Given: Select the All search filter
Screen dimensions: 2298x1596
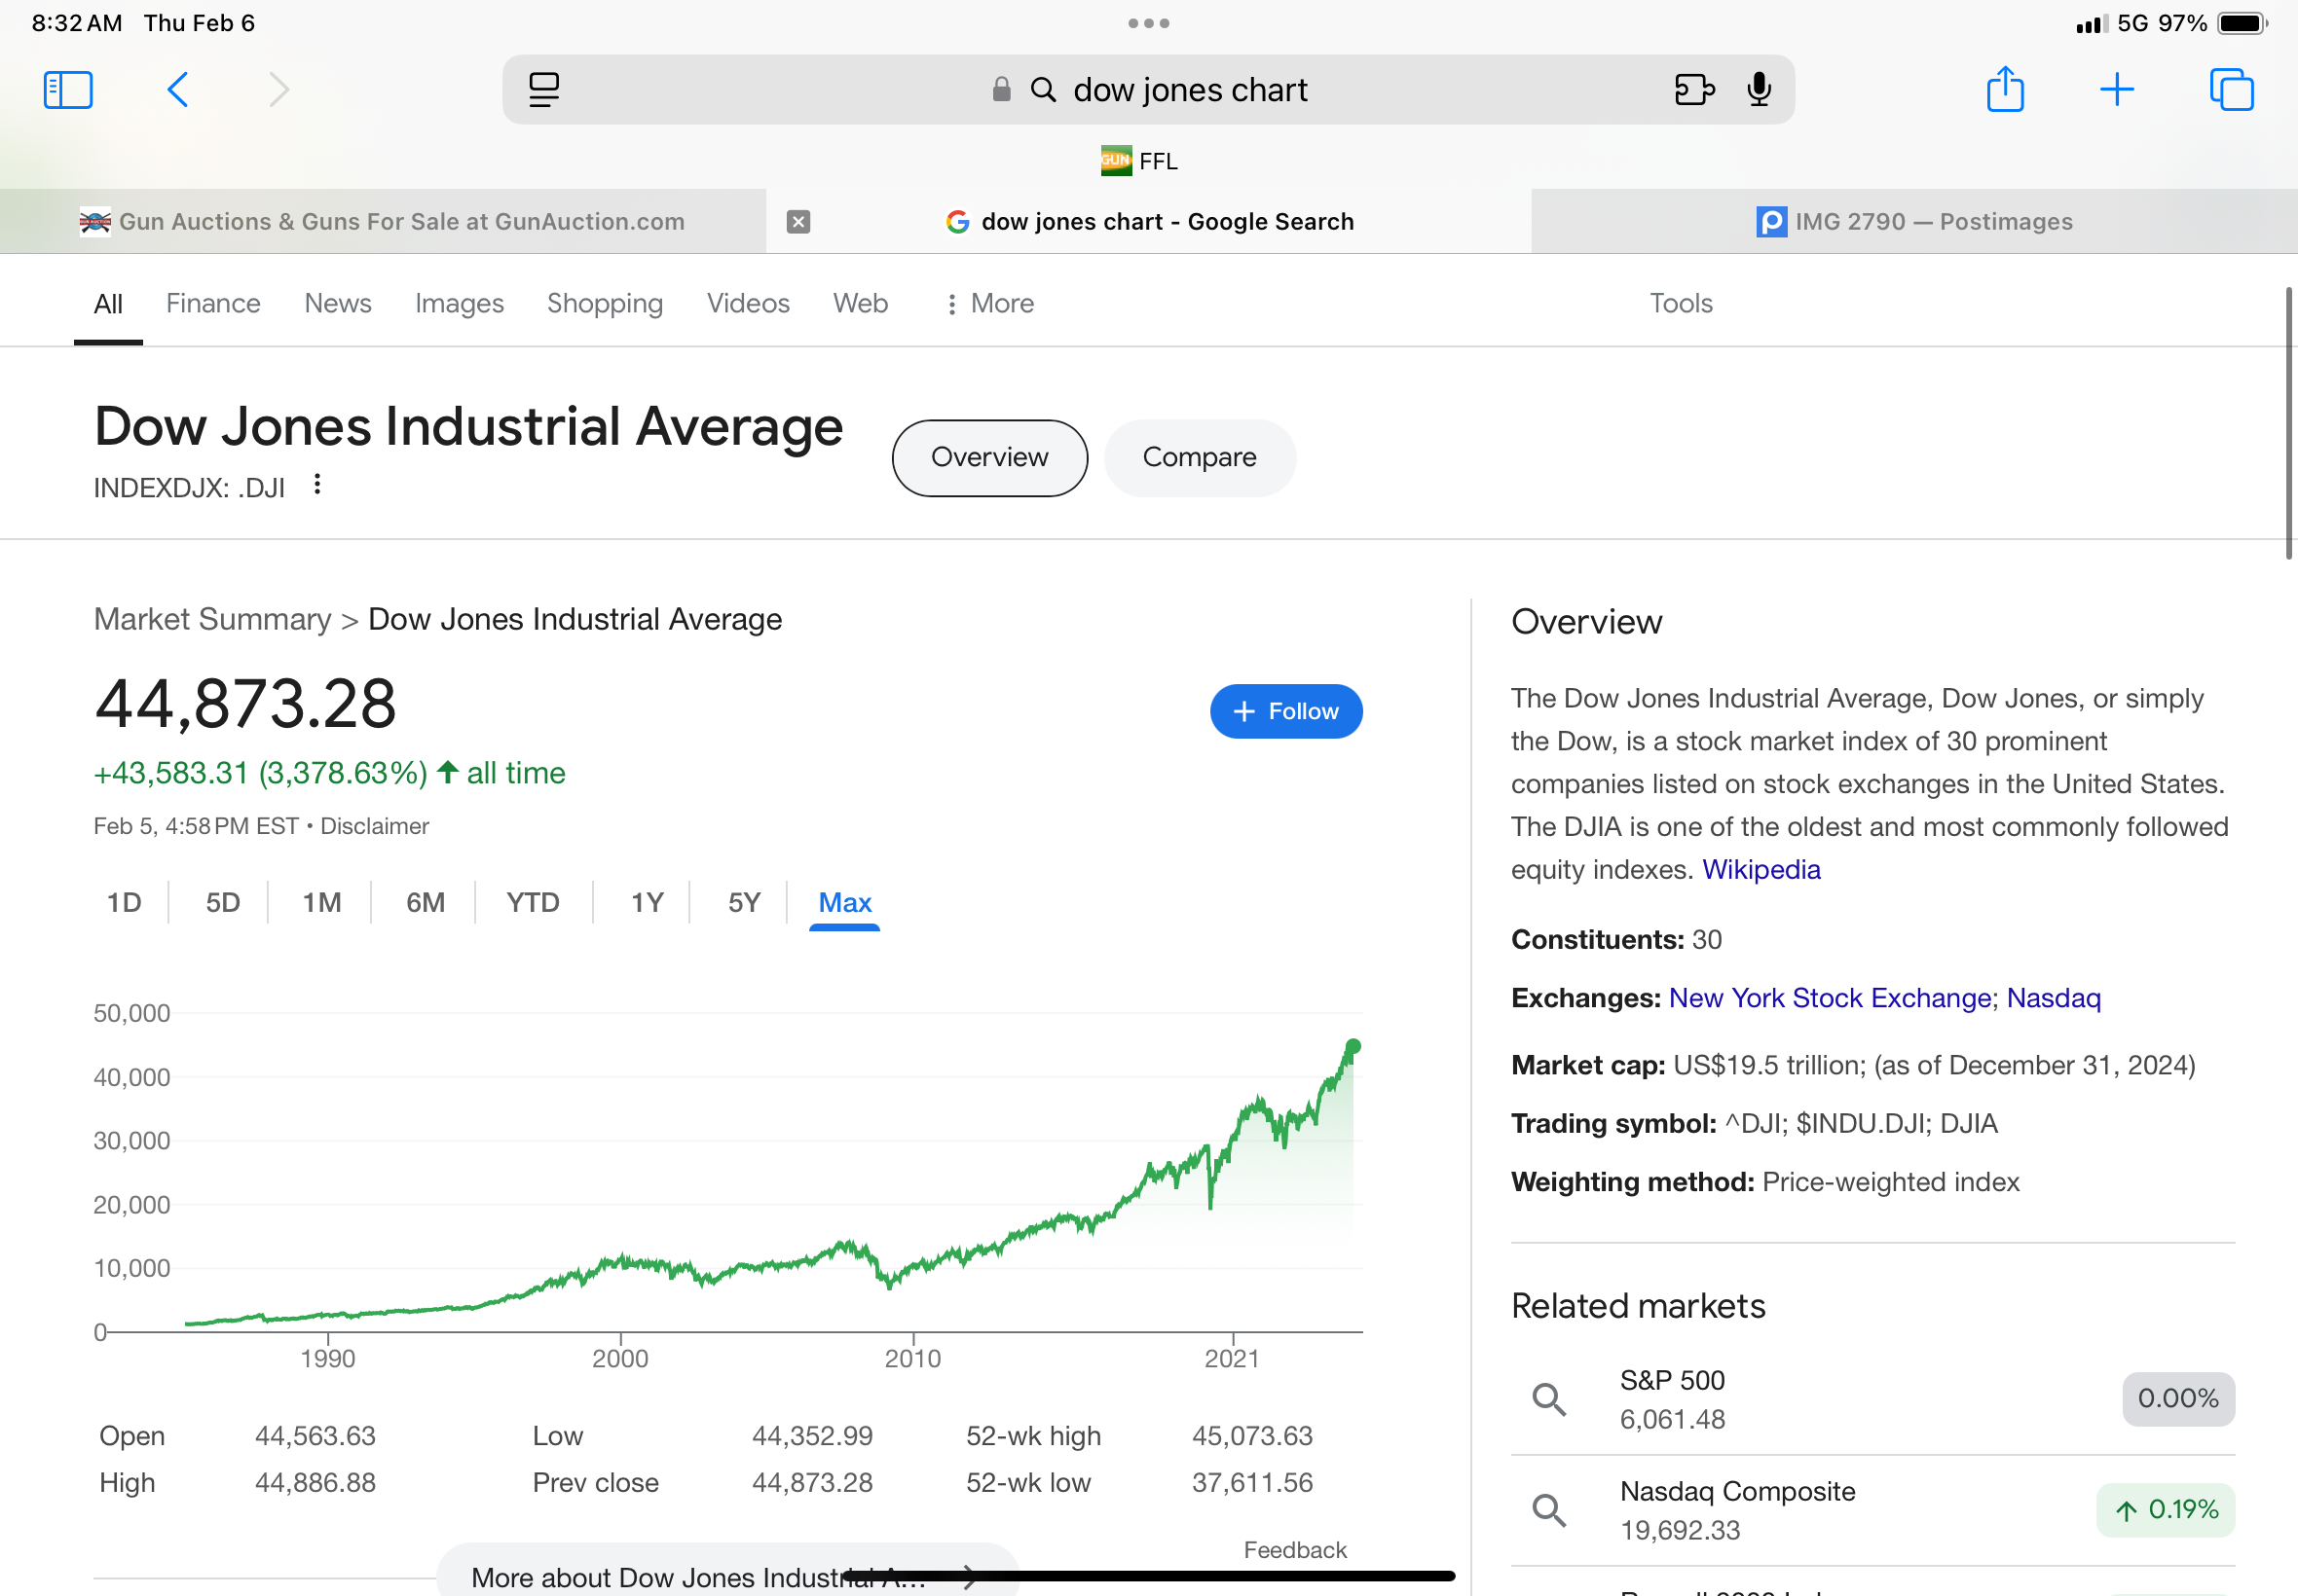Looking at the screenshot, I should click(108, 304).
